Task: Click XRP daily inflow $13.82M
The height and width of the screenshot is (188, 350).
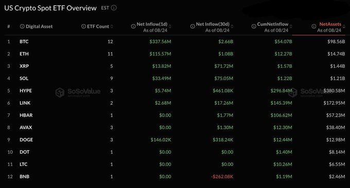Action: click(x=162, y=66)
